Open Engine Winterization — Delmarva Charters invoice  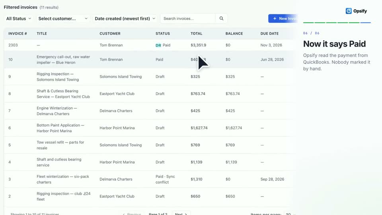click(x=57, y=111)
